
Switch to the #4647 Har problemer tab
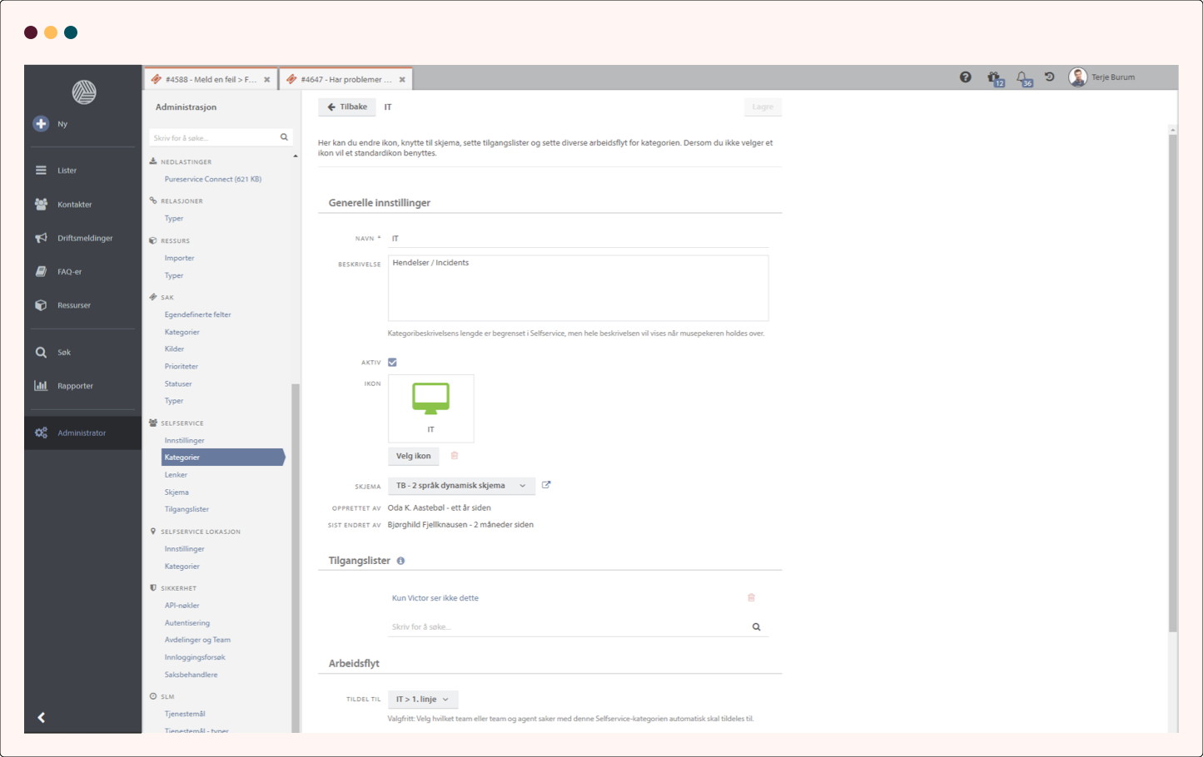click(x=345, y=80)
